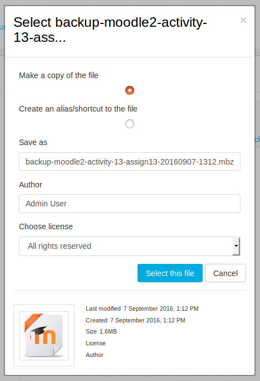This screenshot has width=260, height=381.
Task: Click the Moodle backup file icon
Action: (x=44, y=336)
